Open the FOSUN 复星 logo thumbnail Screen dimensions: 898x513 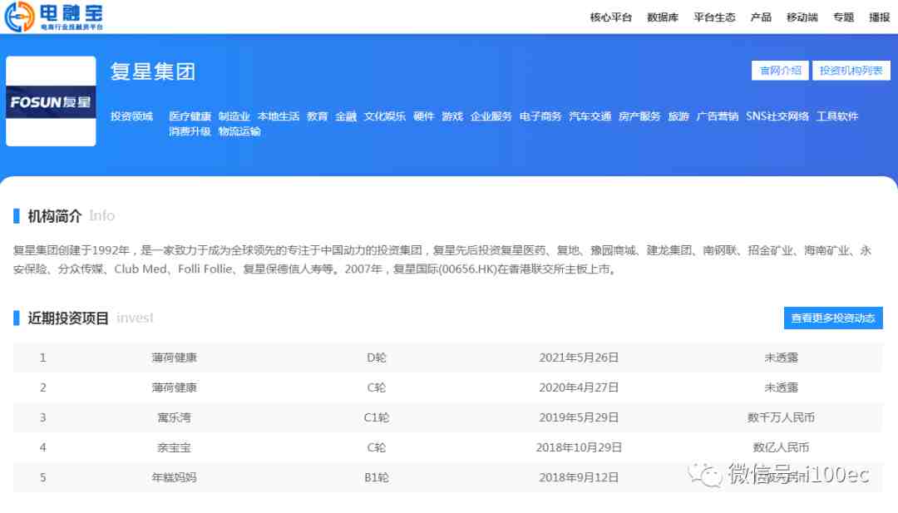[x=51, y=101]
